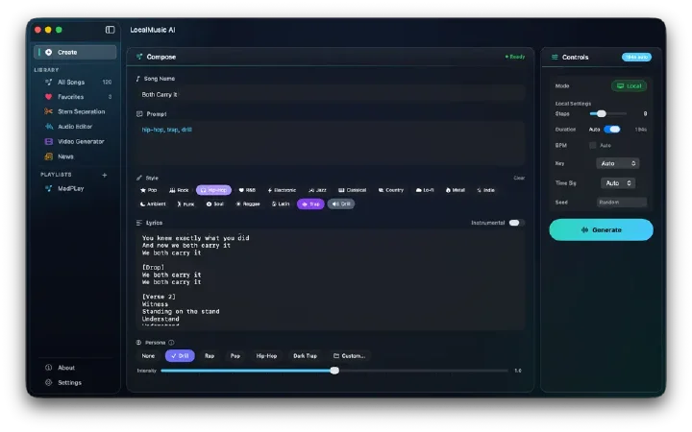
Task: Click the Song Name note icon
Action: (x=138, y=79)
